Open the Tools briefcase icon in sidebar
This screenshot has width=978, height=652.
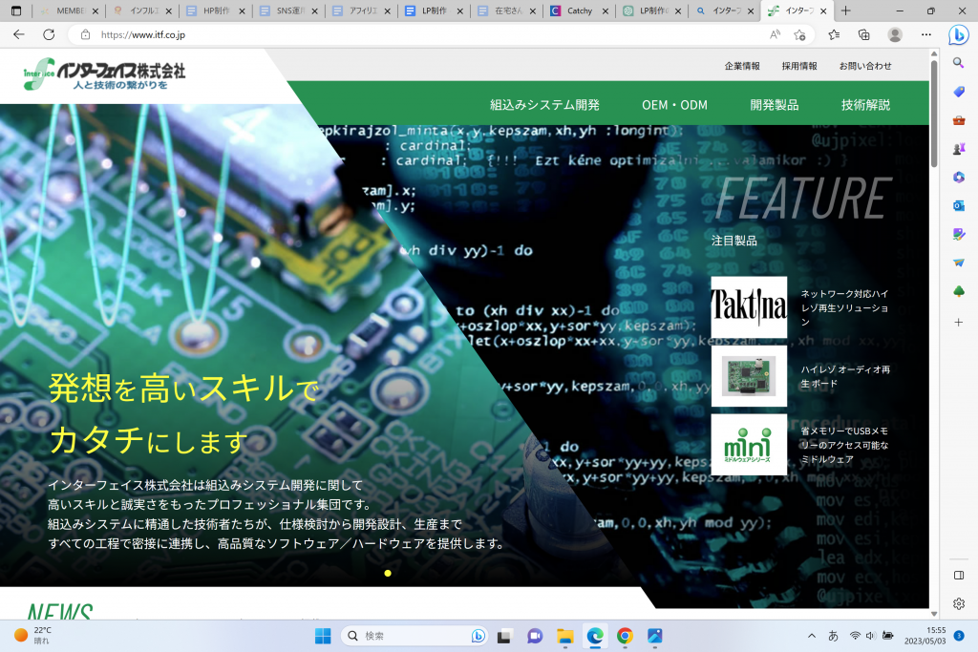959,120
